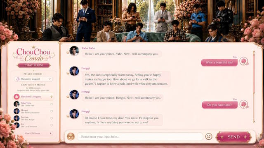Select the CHAT ROOM tab
This screenshot has height=148, width=264.
tap(34, 65)
